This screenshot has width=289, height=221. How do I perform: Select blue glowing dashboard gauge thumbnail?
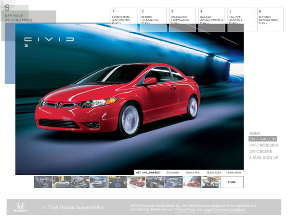pyautogui.click(x=118, y=182)
